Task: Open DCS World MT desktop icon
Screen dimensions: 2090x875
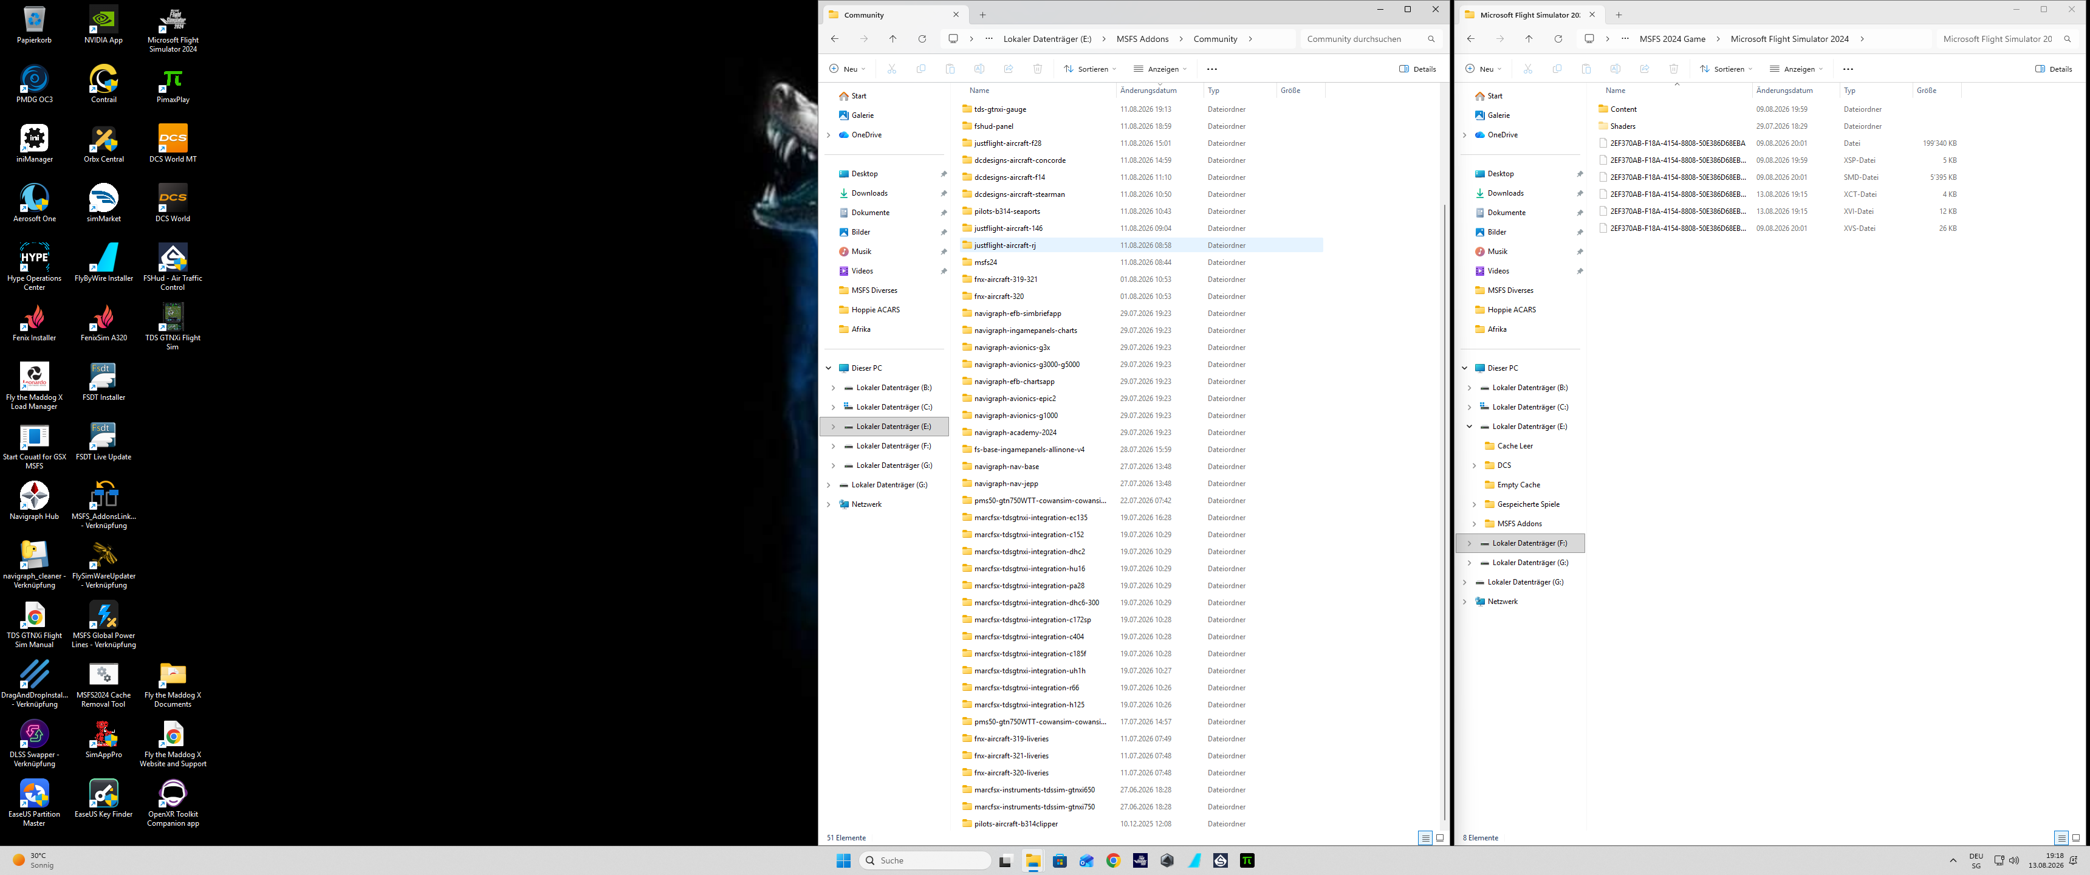Action: tap(173, 143)
